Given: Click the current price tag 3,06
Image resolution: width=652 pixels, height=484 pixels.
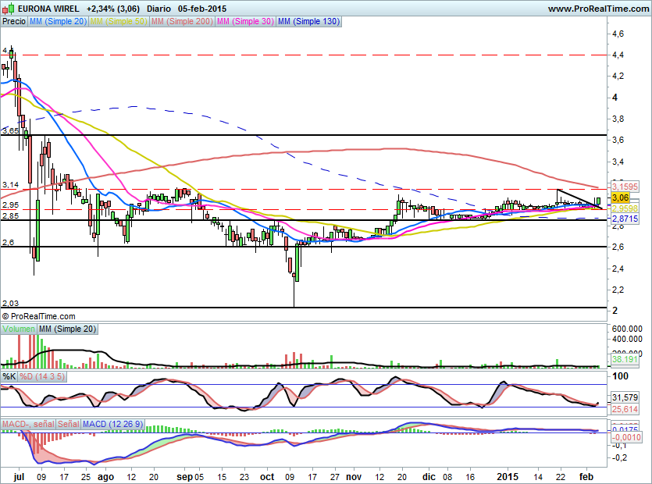Looking at the screenshot, I should (621, 198).
